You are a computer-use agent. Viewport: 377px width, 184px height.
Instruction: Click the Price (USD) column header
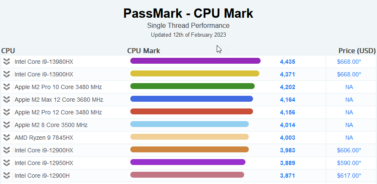point(357,51)
